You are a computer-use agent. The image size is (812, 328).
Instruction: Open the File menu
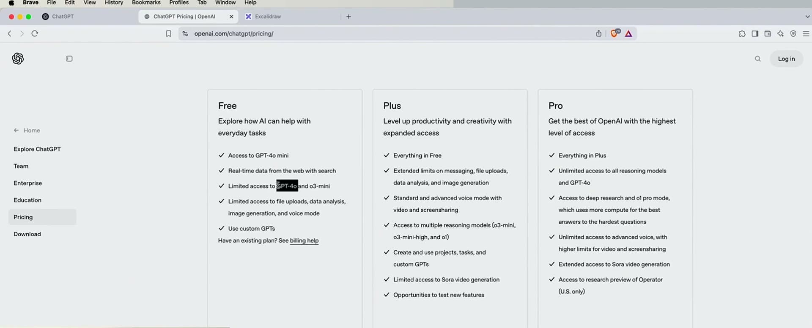tap(51, 3)
